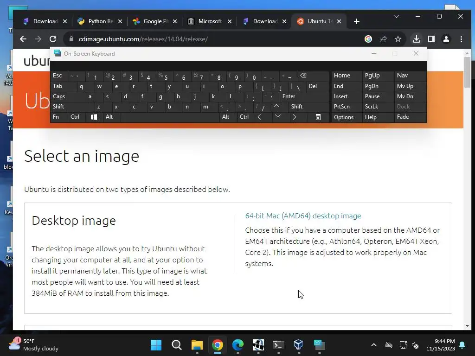Tap the Esc key on keyboard
475x356 pixels.
[59, 76]
